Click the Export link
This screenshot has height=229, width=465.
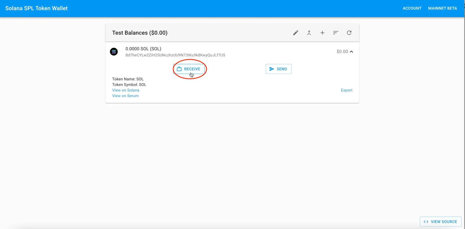click(x=346, y=90)
